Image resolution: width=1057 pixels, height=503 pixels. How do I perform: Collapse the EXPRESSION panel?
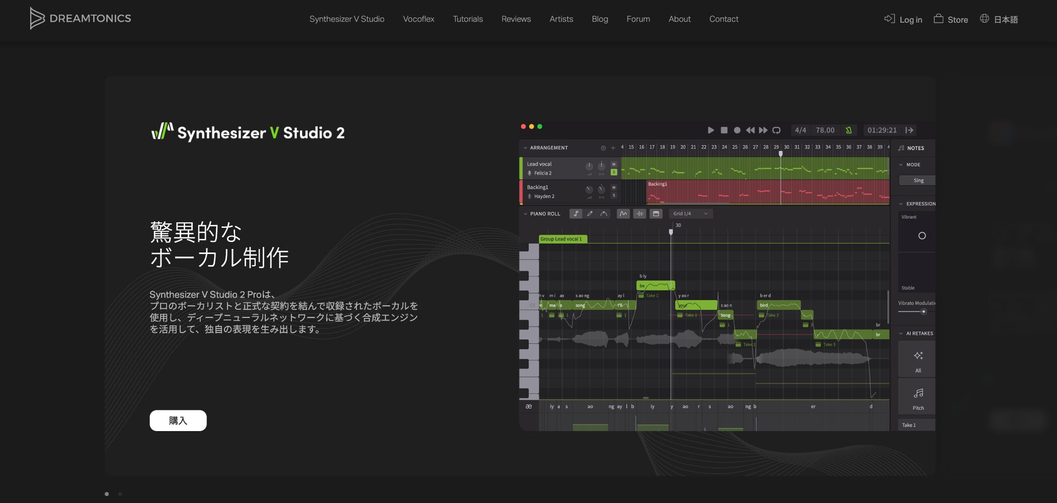point(901,204)
